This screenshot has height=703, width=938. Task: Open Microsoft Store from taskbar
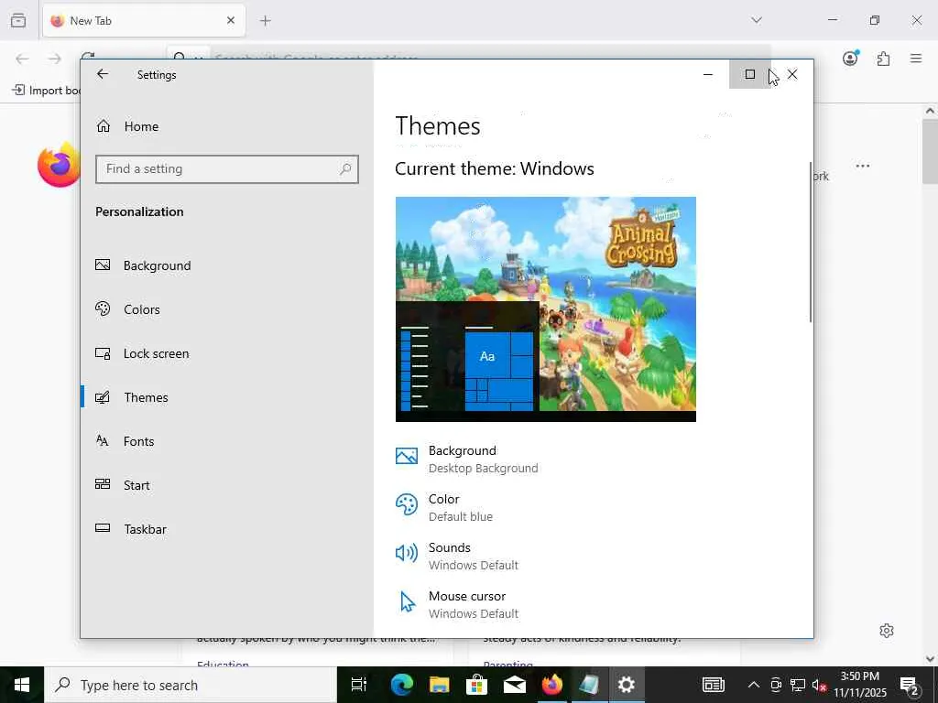[476, 685]
